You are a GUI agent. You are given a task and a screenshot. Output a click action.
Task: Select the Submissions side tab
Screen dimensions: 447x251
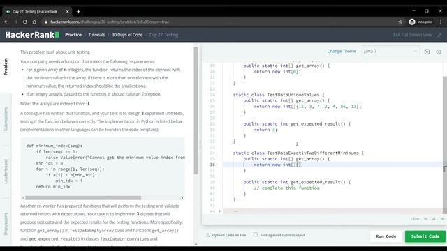coord(6,119)
